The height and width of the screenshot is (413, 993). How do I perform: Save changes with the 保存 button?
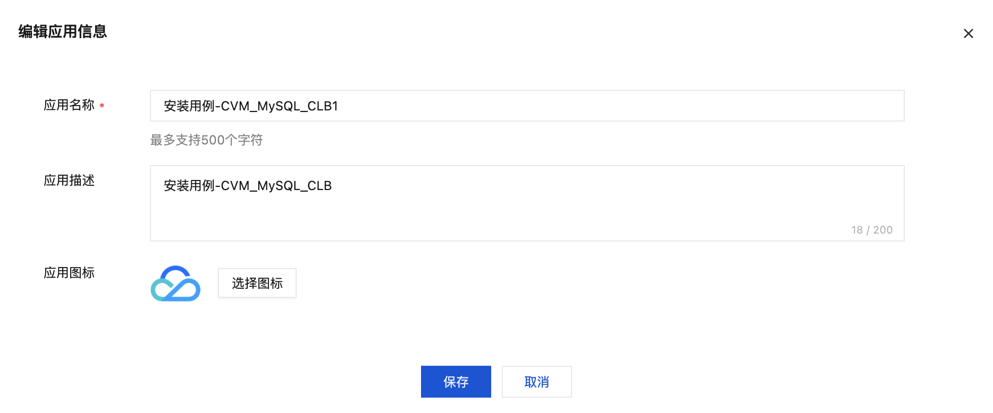pos(456,382)
